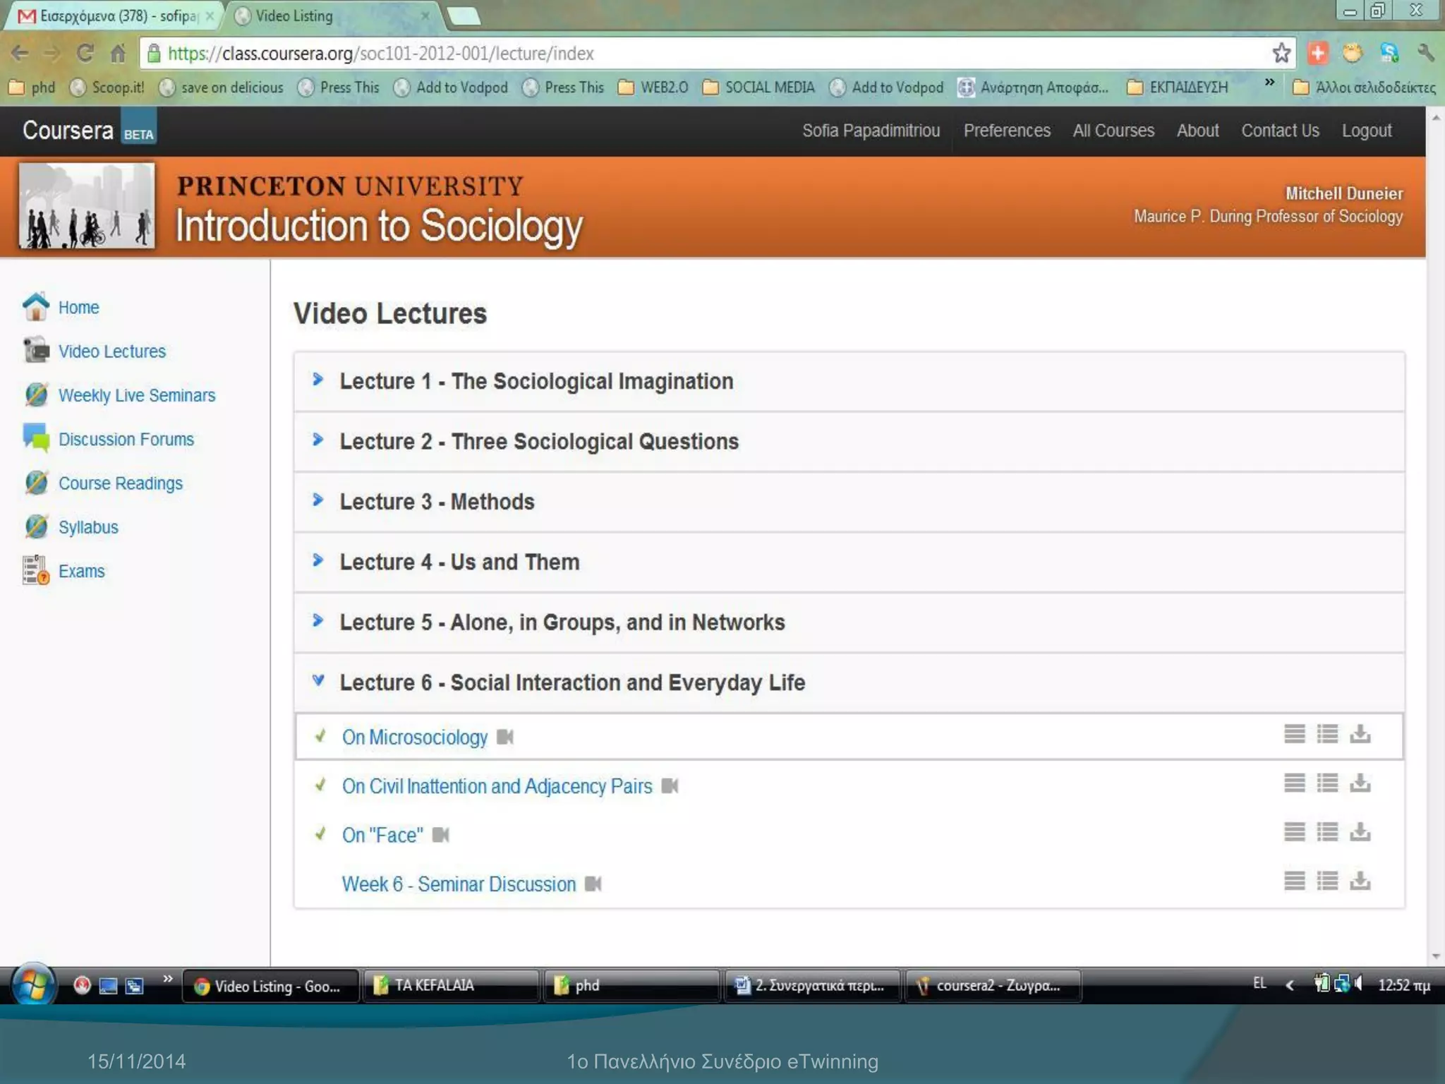Open subtitles text icon for On "Face"
Viewport: 1445px width, 1084px height.
pyautogui.click(x=1294, y=832)
